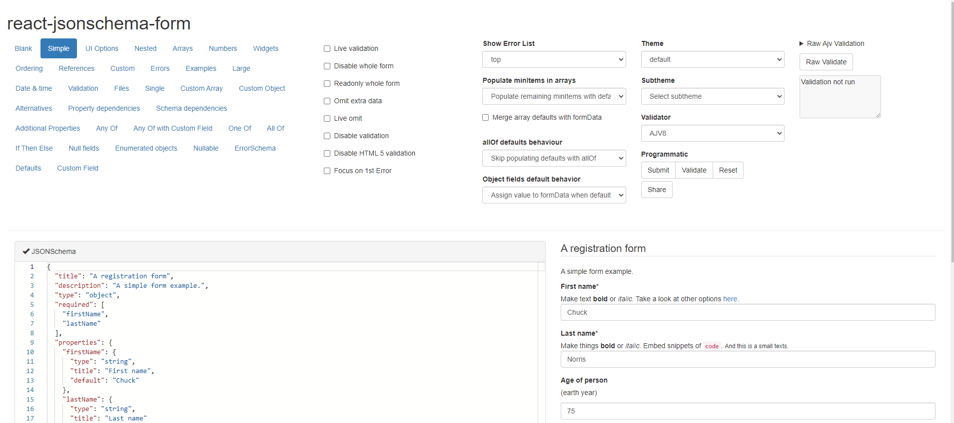The image size is (954, 423).
Task: Follow the 'here' link under First name
Action: pos(730,299)
